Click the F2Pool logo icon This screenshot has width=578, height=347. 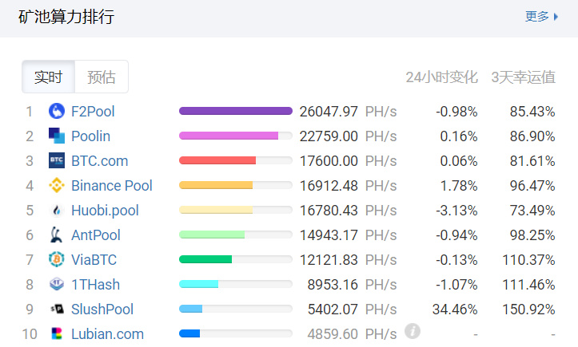click(x=57, y=111)
